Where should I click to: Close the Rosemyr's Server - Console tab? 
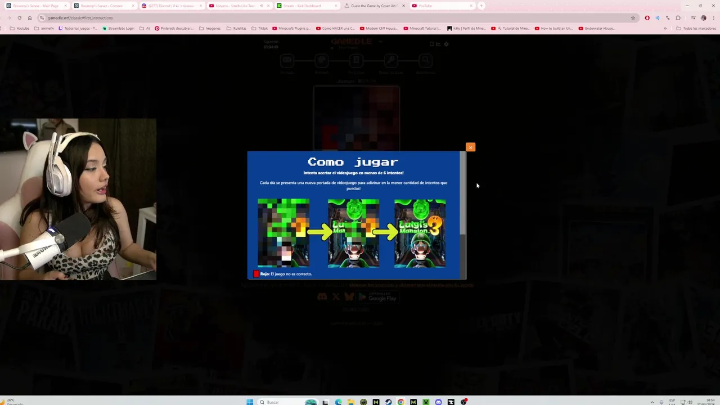coord(133,6)
